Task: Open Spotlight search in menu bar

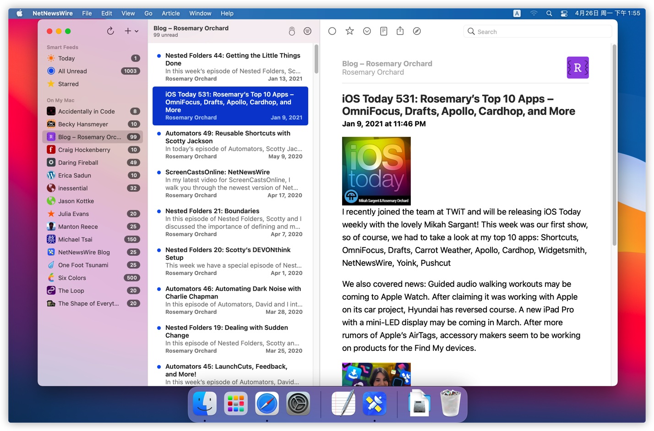Action: 549,13
